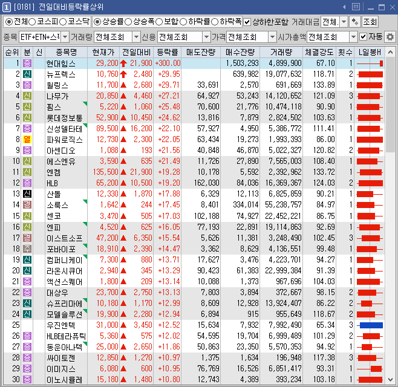Select the 코스닥 market radio button
This screenshot has height=387, width=398.
click(63, 22)
